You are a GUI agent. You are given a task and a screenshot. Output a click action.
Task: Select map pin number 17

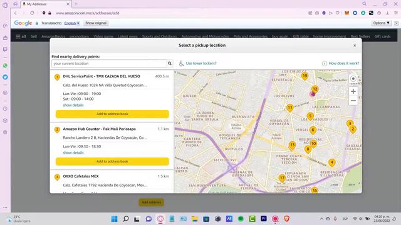pos(282,178)
